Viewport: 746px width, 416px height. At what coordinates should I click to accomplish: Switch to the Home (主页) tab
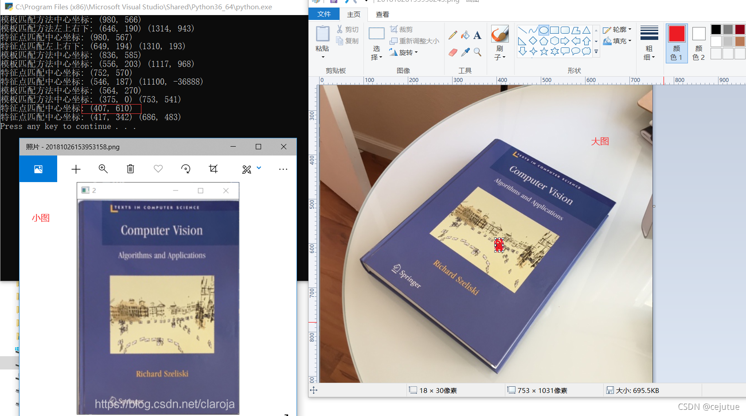[354, 14]
